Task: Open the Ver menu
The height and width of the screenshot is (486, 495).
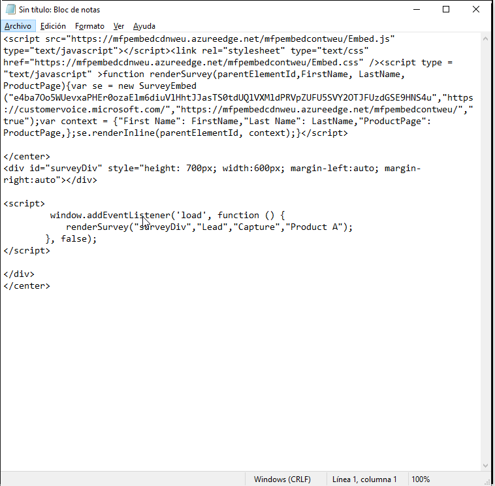Action: coord(119,26)
